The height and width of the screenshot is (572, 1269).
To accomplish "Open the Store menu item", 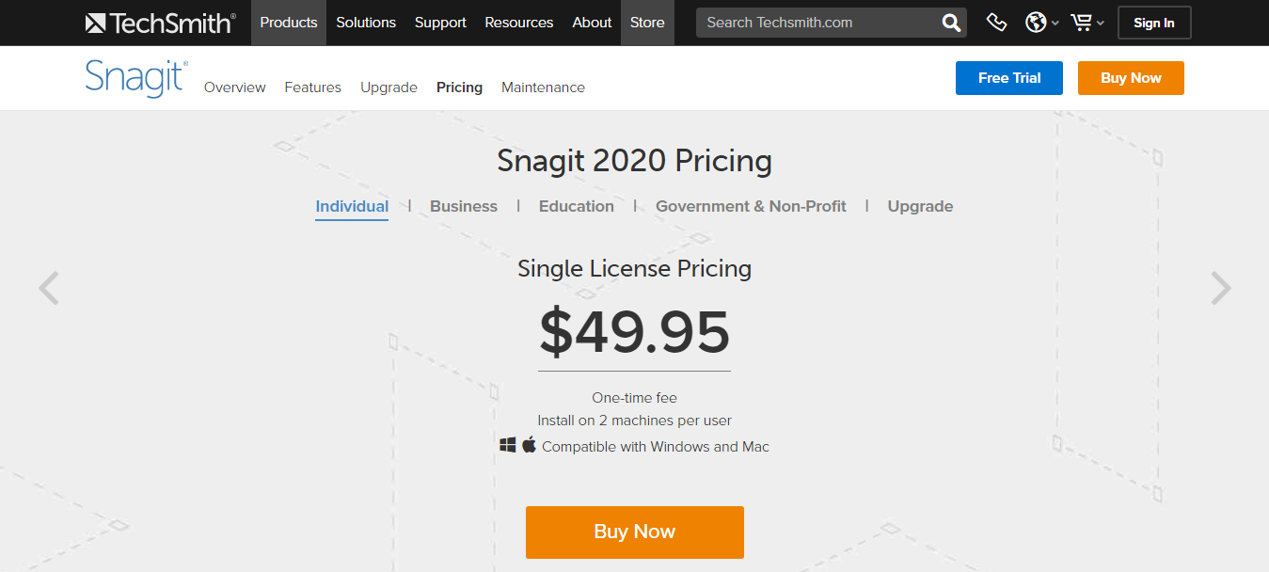I will [x=647, y=23].
